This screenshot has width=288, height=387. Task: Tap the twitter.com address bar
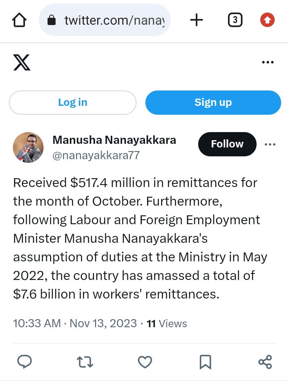pos(105,20)
